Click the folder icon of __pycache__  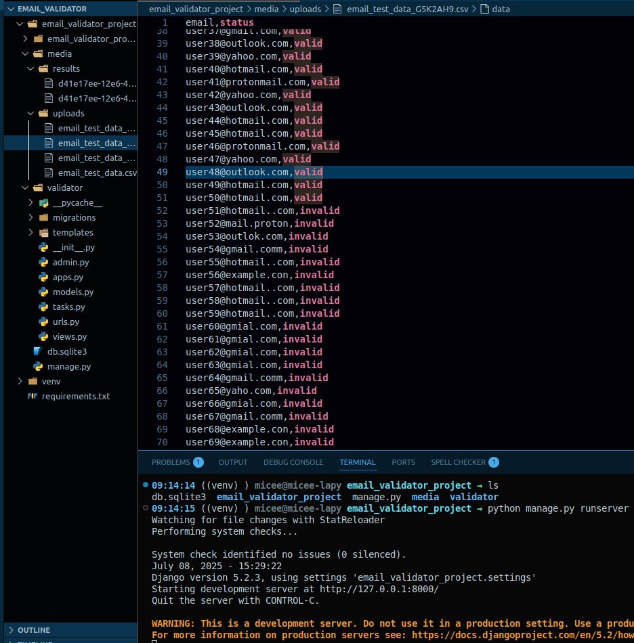click(43, 202)
